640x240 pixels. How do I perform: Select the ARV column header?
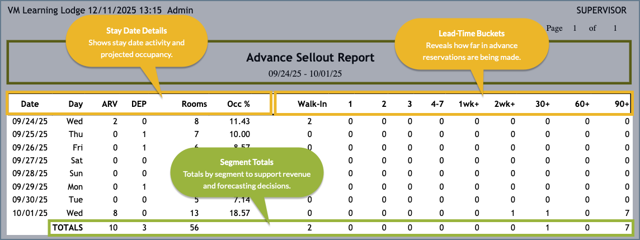click(109, 104)
